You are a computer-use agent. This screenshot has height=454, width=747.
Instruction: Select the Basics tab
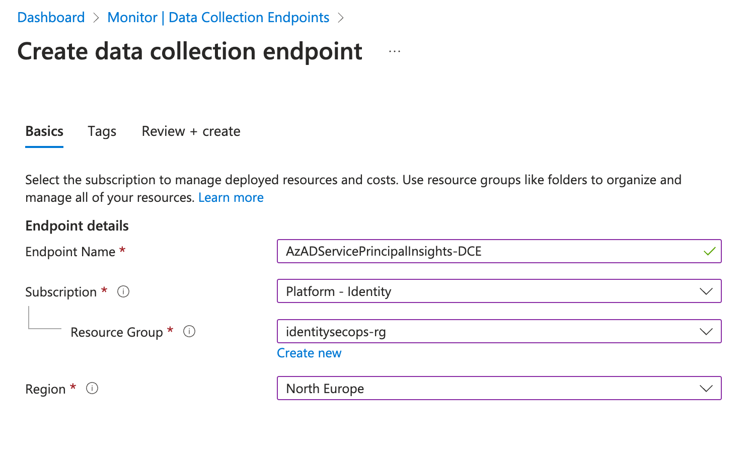pyautogui.click(x=44, y=131)
